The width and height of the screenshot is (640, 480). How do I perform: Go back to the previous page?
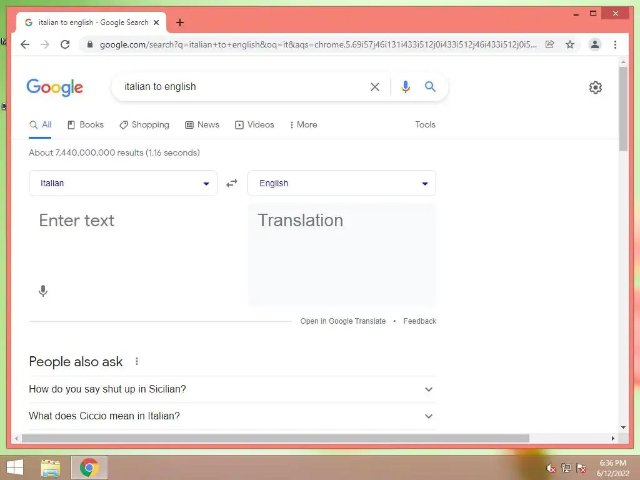click(x=25, y=44)
